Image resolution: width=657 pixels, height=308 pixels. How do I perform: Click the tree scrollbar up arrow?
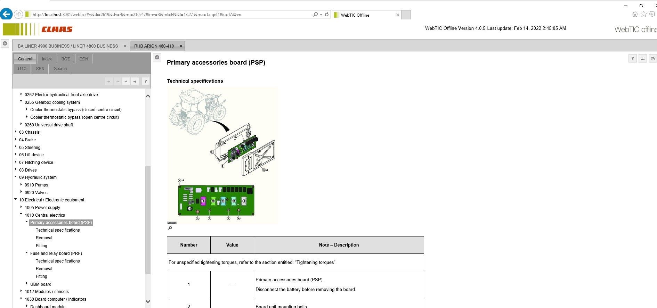148,96
